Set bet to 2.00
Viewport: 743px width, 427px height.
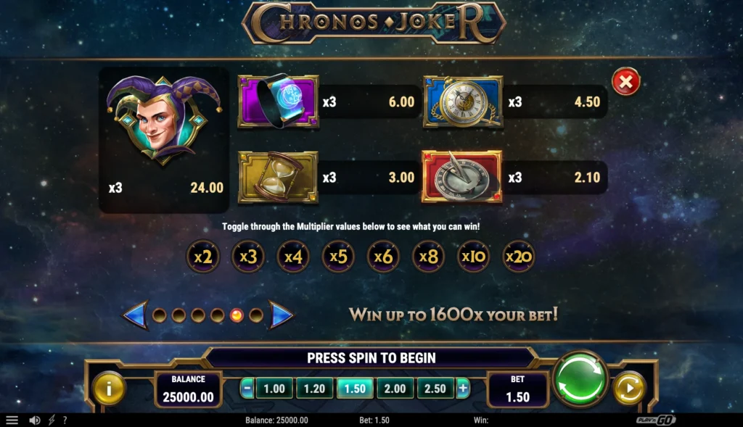(395, 388)
